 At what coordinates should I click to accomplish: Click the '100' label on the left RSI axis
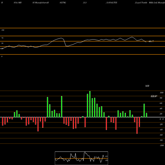[x=3, y=30]
